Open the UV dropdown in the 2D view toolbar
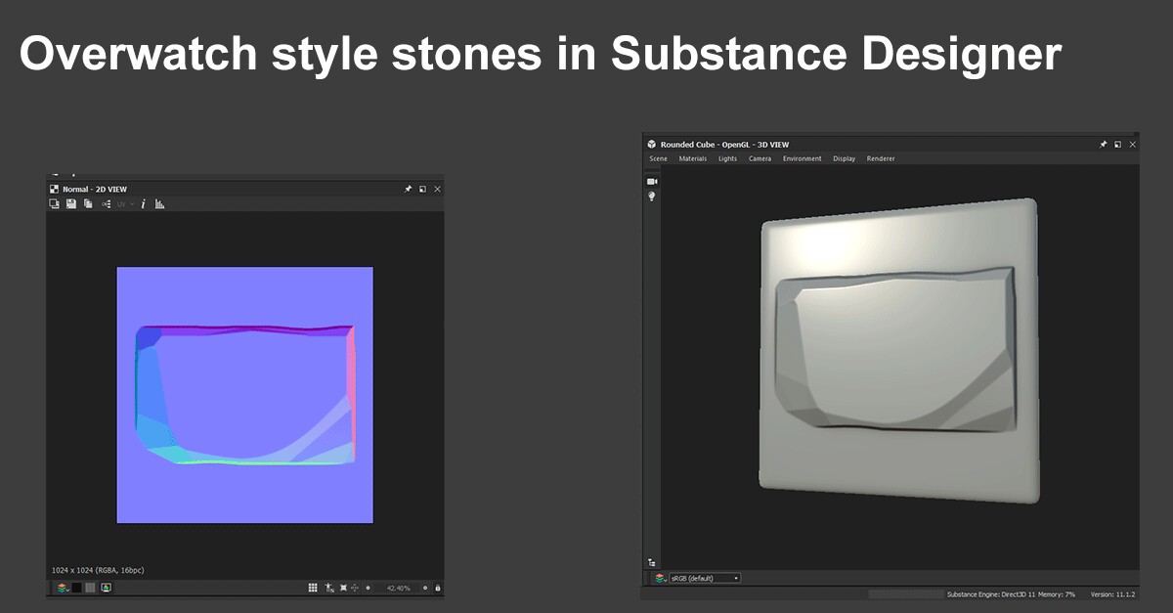1173x613 pixels. (125, 204)
